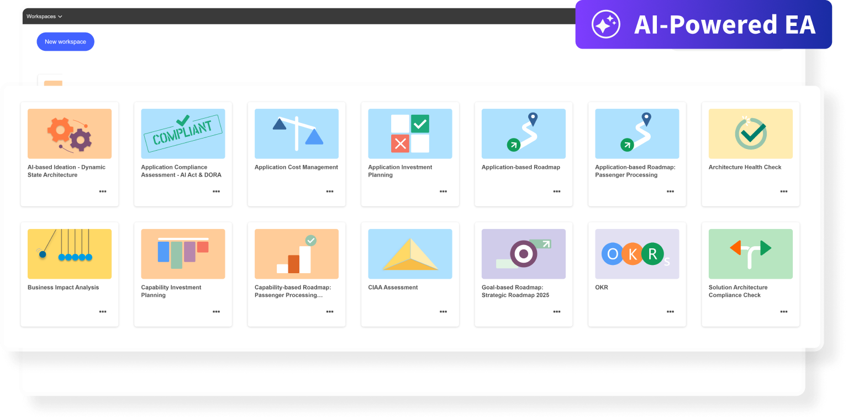Open more options on CIAA Assessment card

click(x=443, y=312)
